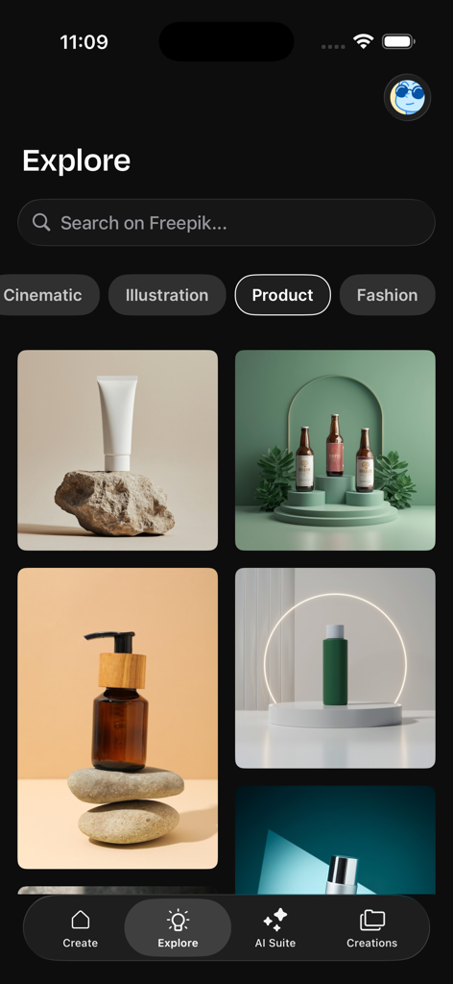Image resolution: width=453 pixels, height=984 pixels.
Task: Open the white tube on rock image
Action: pyautogui.click(x=118, y=450)
